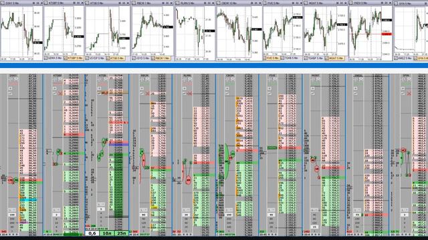Click the red X icon in RLMN order book

point(190,93)
